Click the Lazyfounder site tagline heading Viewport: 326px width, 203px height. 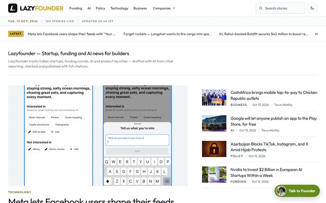tap(69, 53)
